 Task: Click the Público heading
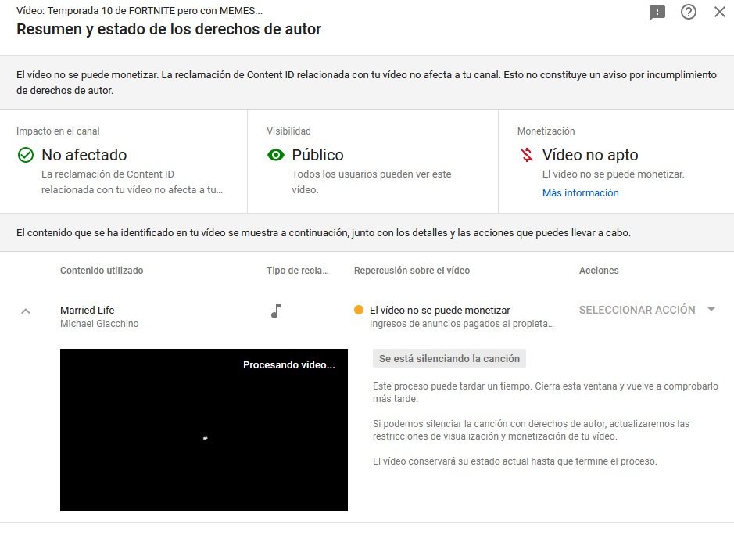(x=318, y=155)
